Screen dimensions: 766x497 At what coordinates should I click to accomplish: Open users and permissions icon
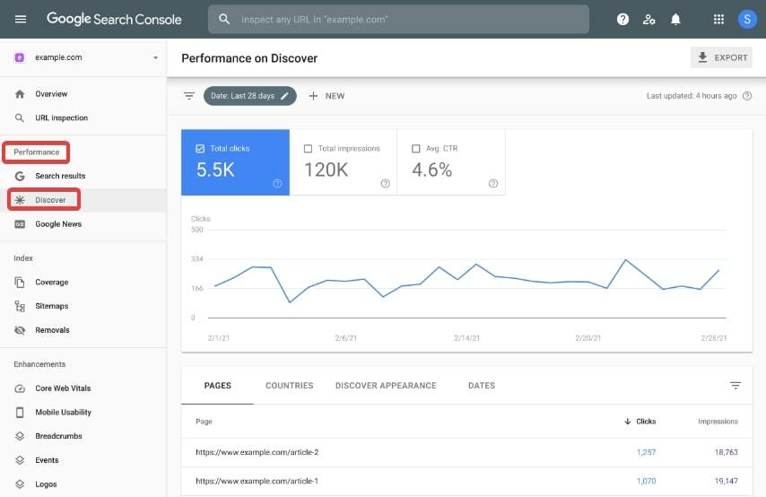click(648, 19)
